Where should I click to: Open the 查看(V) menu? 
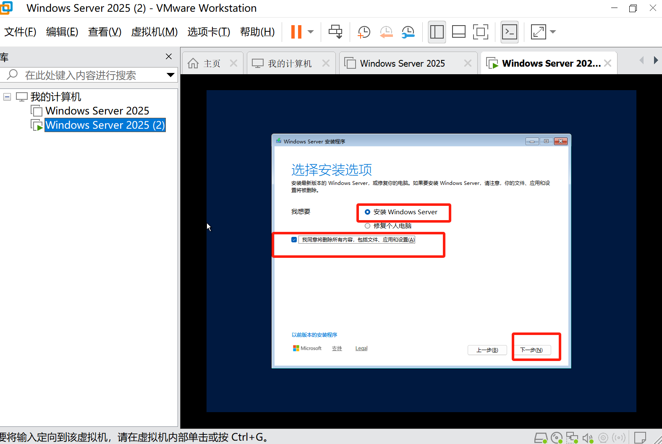point(105,32)
